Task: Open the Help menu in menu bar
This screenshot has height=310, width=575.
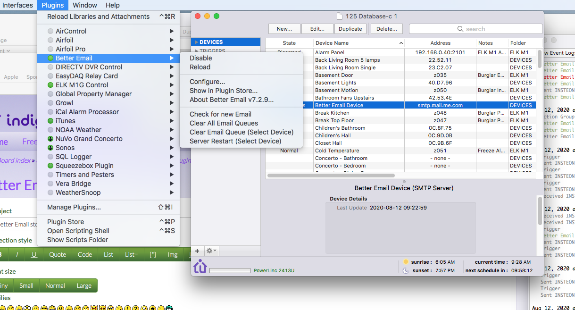Action: click(112, 5)
